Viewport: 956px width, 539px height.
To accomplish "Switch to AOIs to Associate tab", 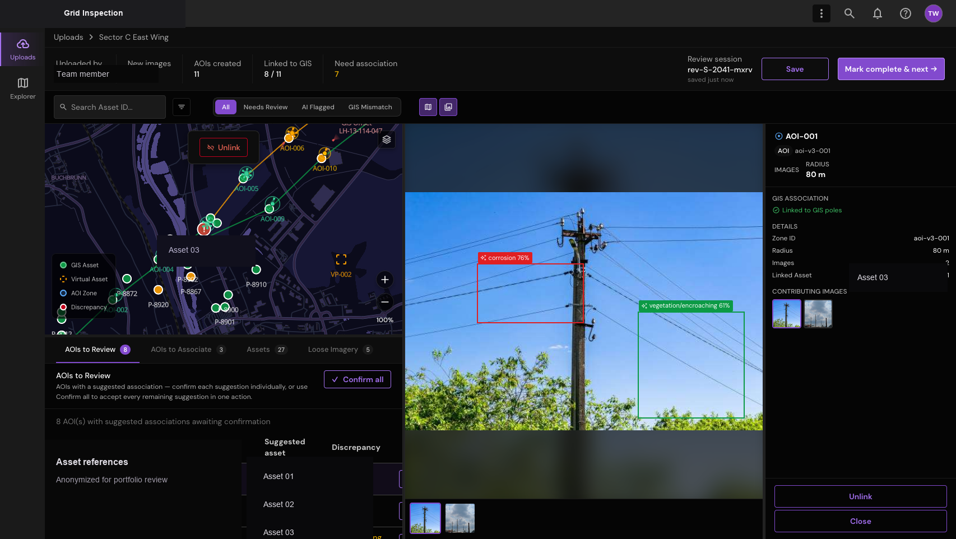I will coord(188,350).
